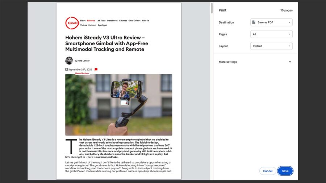The height and width of the screenshot is (183, 326).
Task: Click the Gimbal Review category tag
Action: 82,73
